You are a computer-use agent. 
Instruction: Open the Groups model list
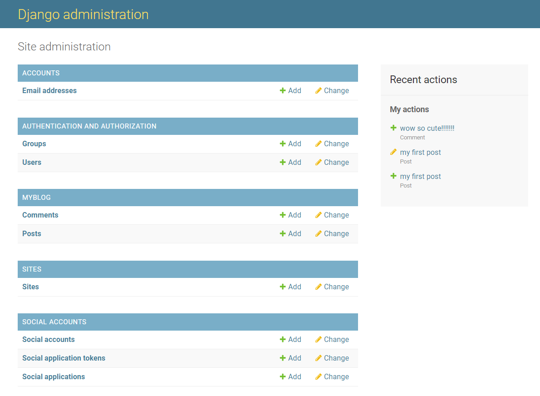[x=34, y=144]
